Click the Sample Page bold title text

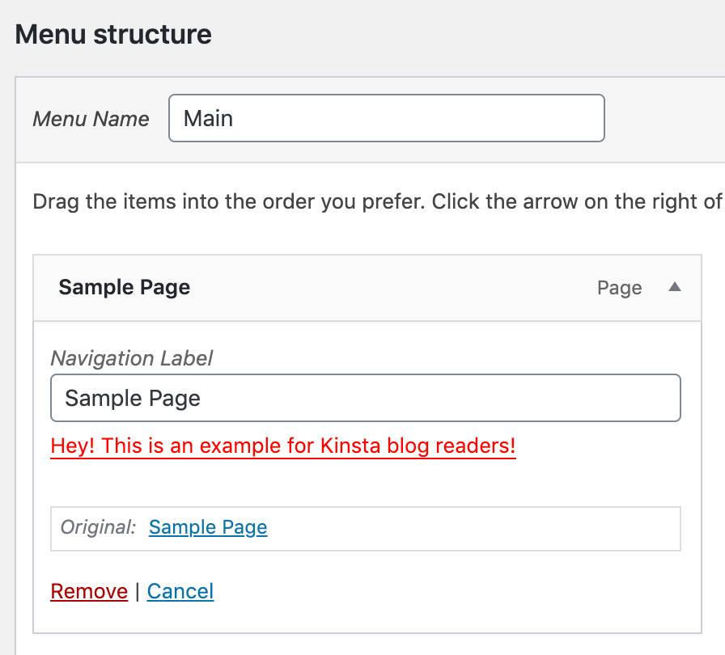pyautogui.click(x=124, y=287)
